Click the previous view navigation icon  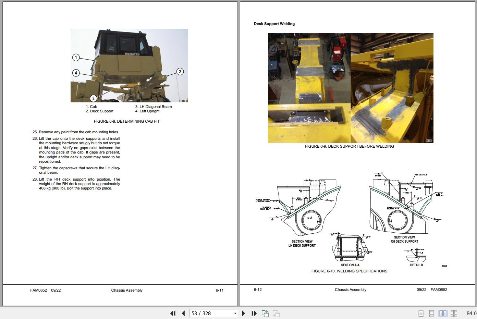265,313
